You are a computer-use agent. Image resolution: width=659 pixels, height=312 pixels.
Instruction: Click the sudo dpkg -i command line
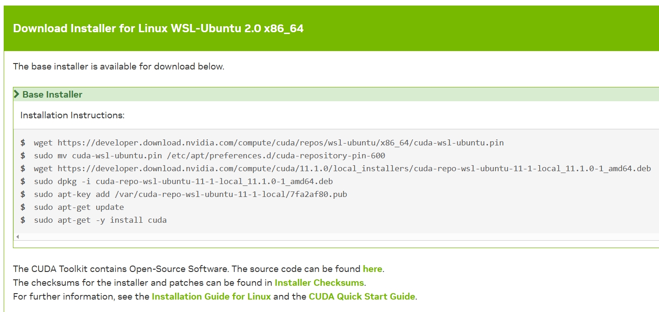[183, 181]
